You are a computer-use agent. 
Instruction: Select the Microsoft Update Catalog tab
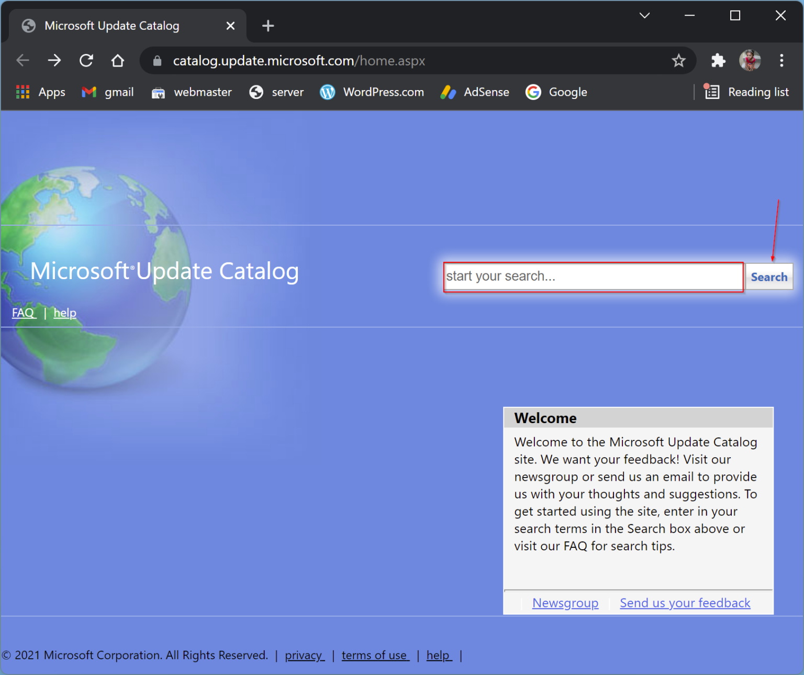pyautogui.click(x=111, y=25)
